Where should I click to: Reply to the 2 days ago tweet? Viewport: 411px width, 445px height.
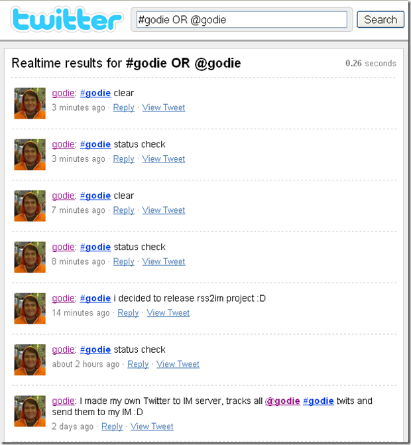[112, 426]
